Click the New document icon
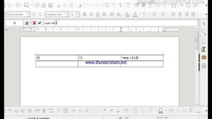 click(10, 5)
